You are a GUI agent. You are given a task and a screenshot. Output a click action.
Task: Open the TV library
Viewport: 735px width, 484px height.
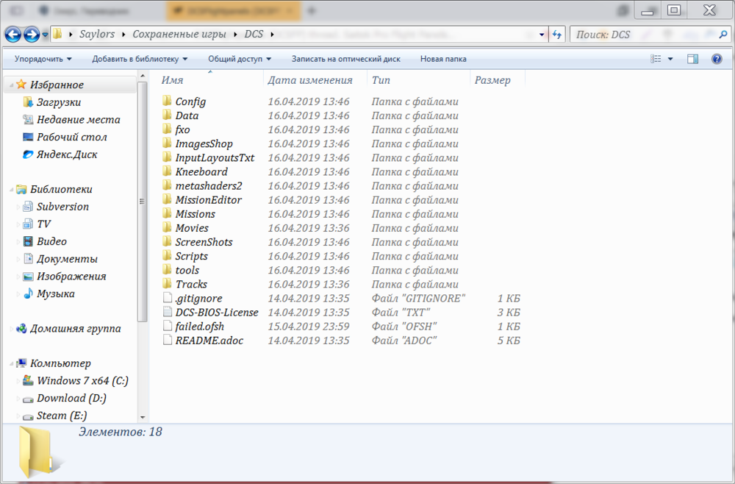click(37, 224)
